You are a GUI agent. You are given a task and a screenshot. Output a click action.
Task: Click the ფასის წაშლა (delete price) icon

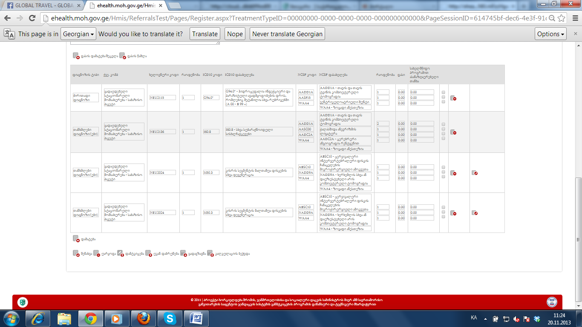point(122,56)
